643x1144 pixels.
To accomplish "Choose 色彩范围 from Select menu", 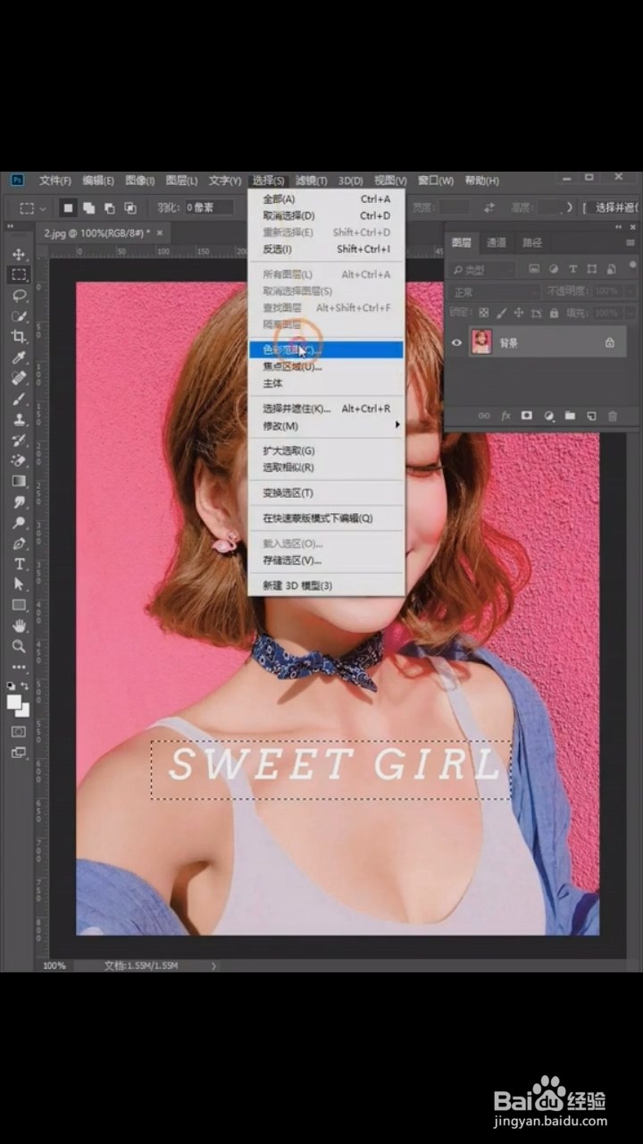I will [326, 349].
